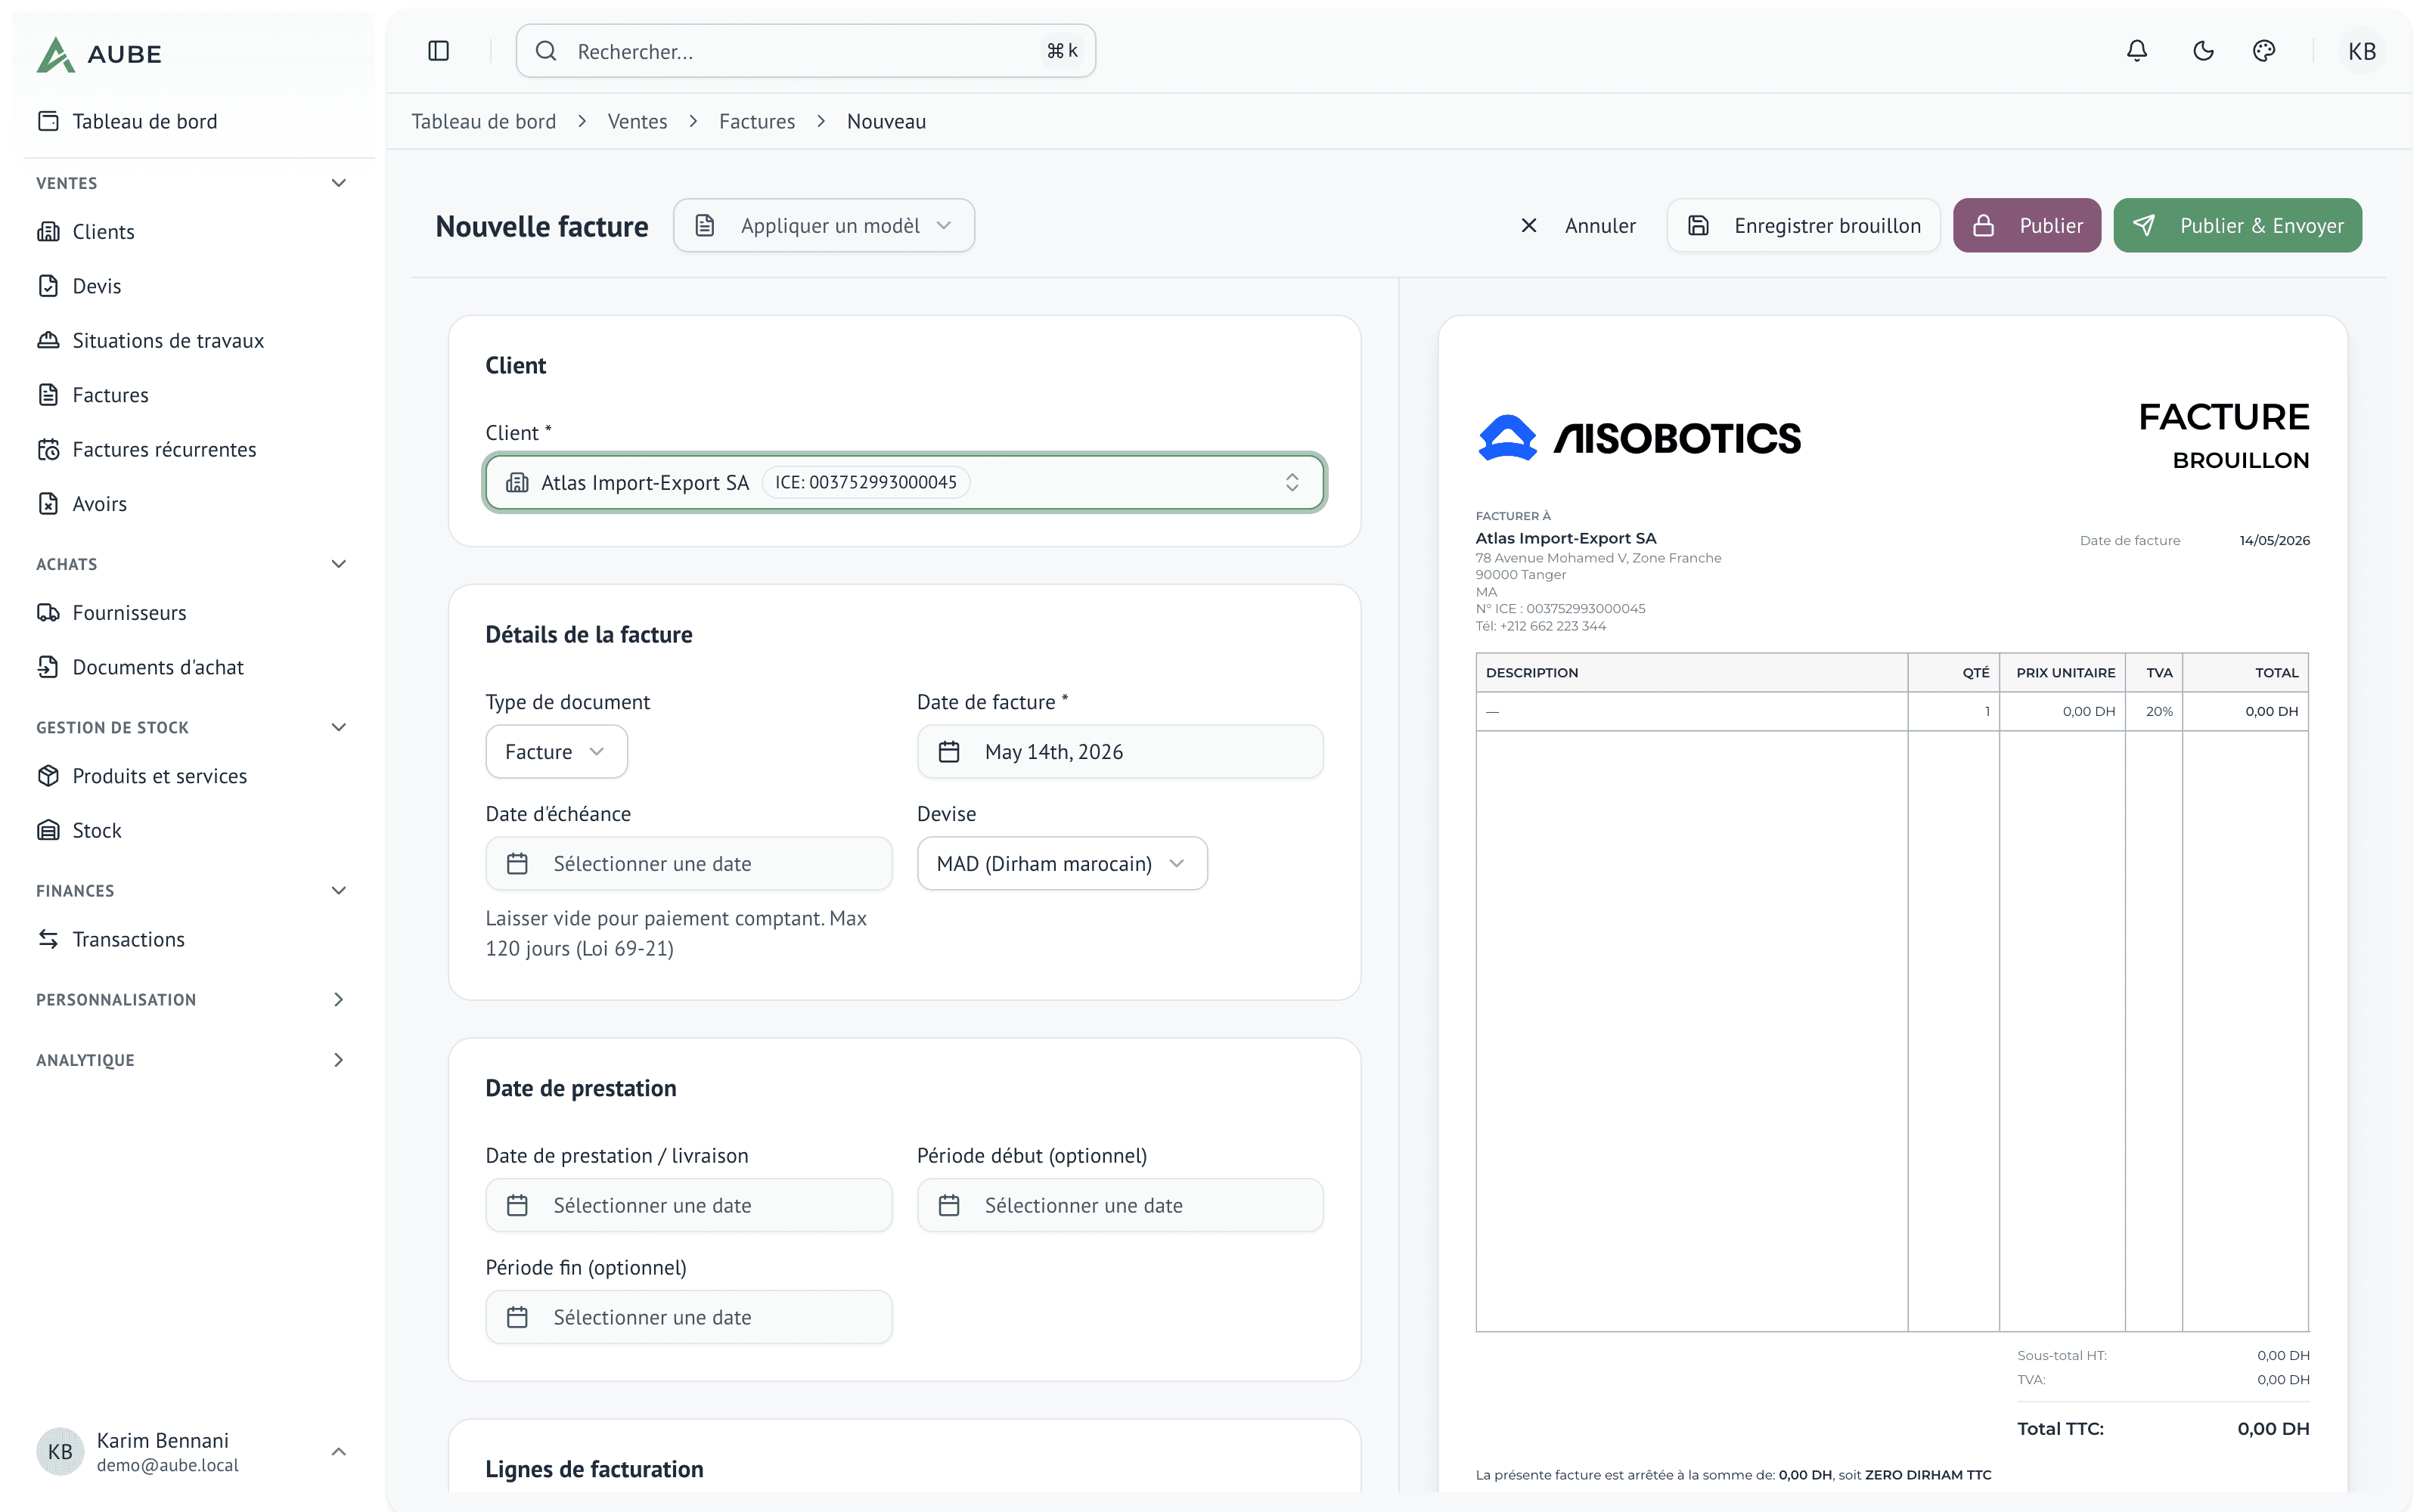The width and height of the screenshot is (2420, 1512).
Task: Pick a Période fin date
Action: [688, 1317]
